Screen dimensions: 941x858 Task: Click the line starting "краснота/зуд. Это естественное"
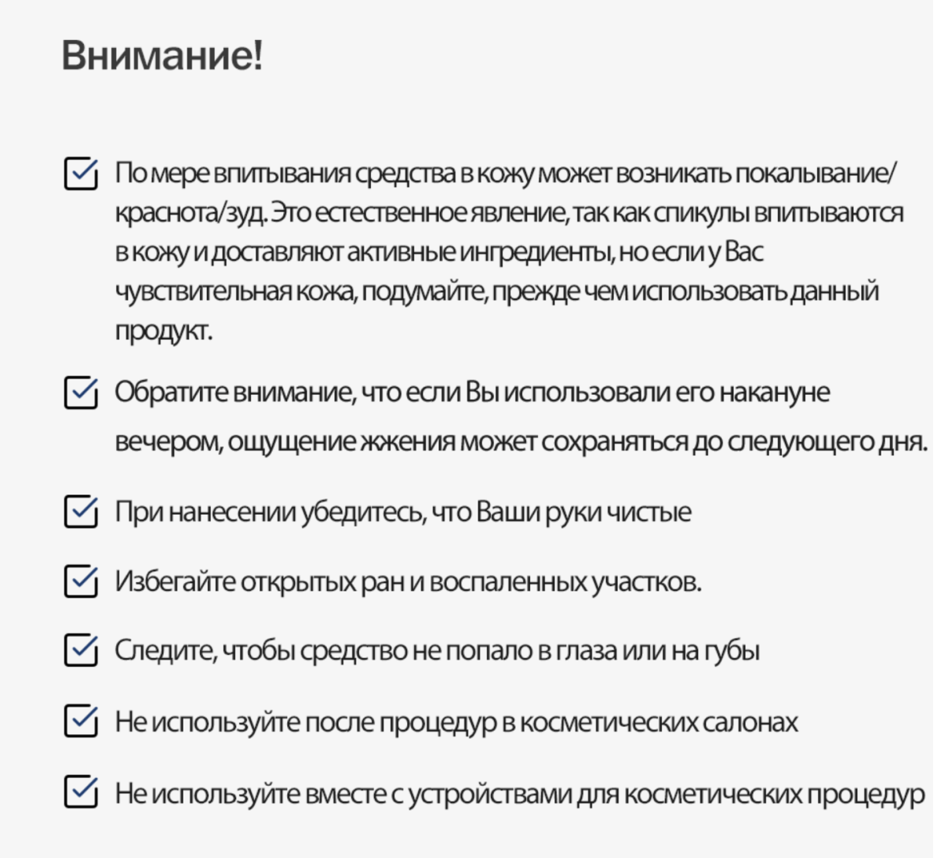509,212
